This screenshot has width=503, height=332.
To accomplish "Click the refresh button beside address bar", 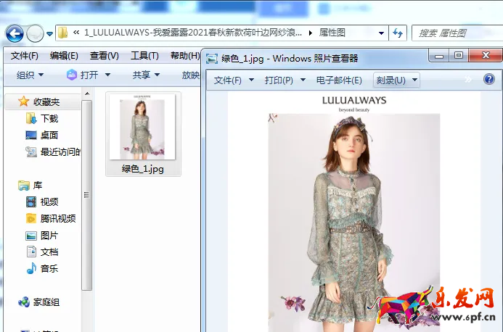I will (x=397, y=33).
